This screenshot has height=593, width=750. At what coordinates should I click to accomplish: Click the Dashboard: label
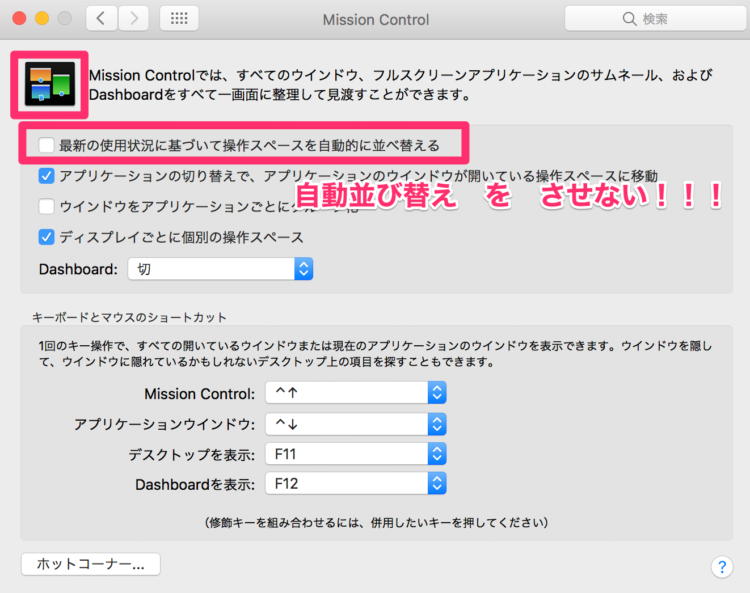click(x=78, y=269)
